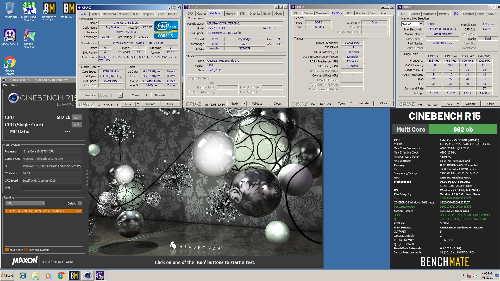Click the Cinebench title bar icon

click(x=4, y=80)
